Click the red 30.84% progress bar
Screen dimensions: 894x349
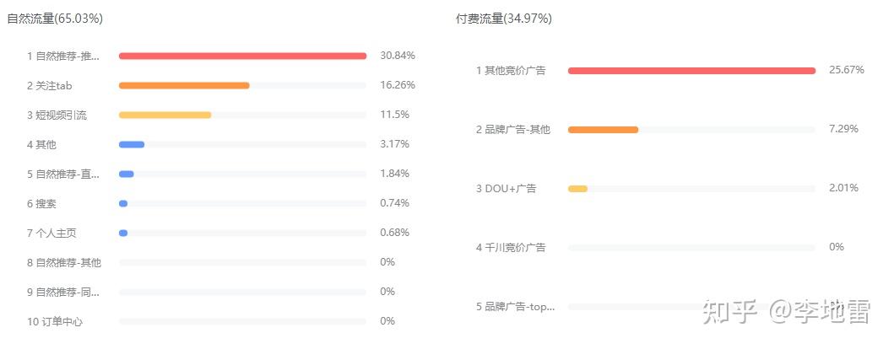242,56
